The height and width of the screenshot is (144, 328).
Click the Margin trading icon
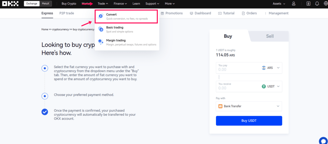[x=101, y=42]
